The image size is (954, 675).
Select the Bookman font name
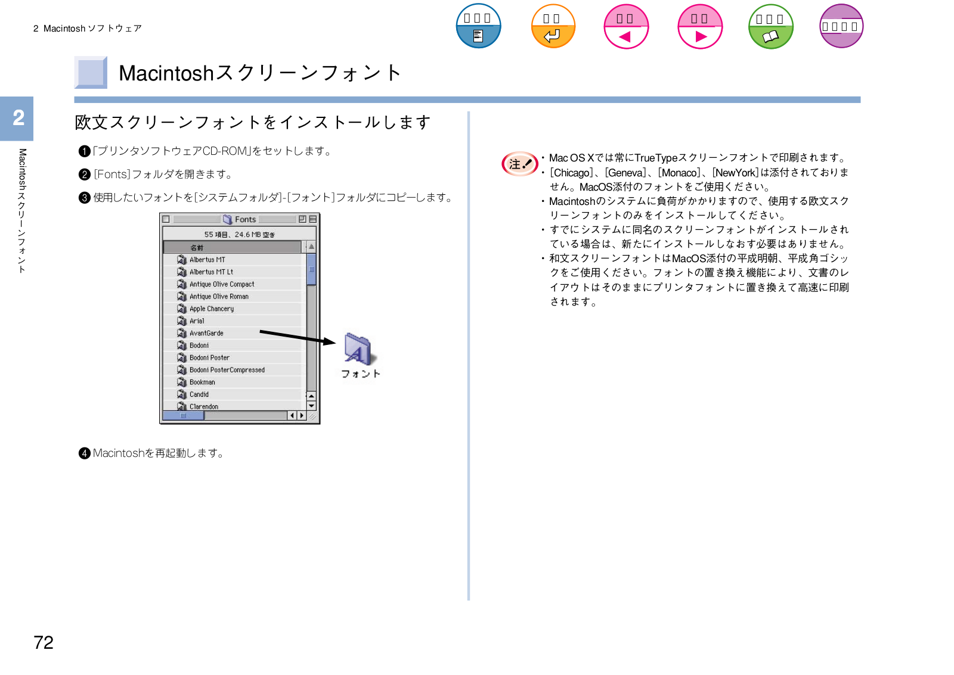[x=202, y=382]
